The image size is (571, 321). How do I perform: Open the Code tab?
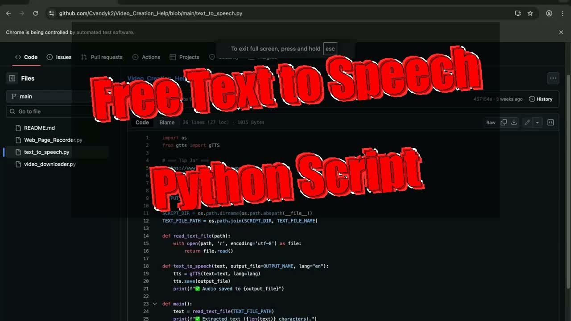pos(26,57)
